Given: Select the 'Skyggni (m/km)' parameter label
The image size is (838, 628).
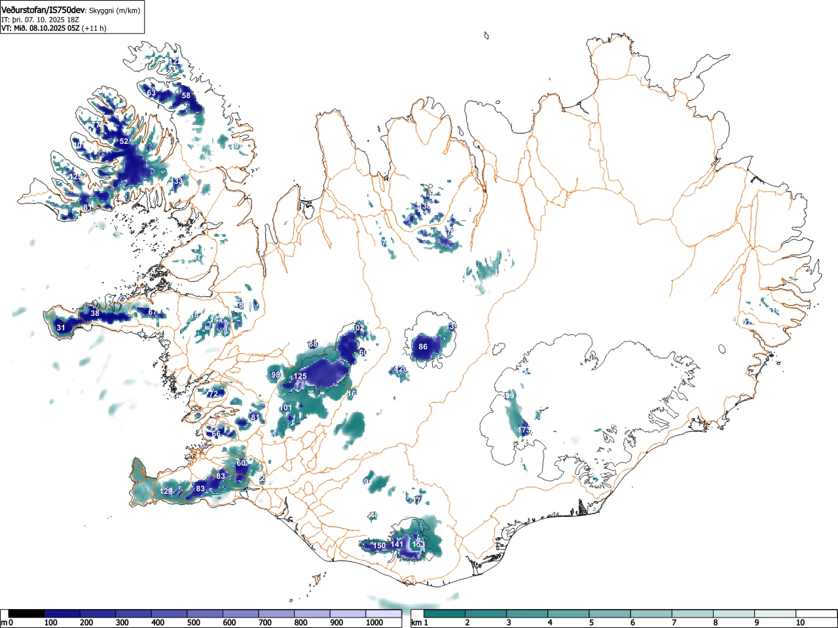Looking at the screenshot, I should tap(115, 10).
